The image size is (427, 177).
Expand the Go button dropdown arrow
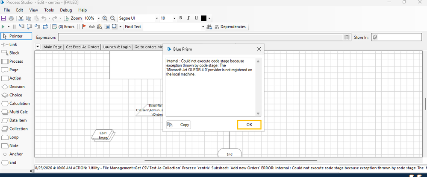pos(9,26)
